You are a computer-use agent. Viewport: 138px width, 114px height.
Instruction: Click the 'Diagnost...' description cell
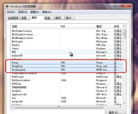coord(103,80)
